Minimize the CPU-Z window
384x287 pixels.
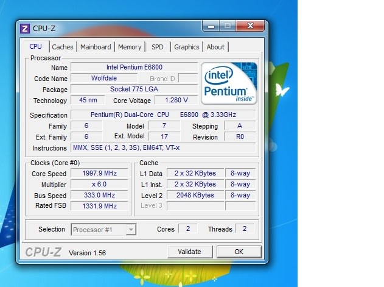(x=211, y=26)
